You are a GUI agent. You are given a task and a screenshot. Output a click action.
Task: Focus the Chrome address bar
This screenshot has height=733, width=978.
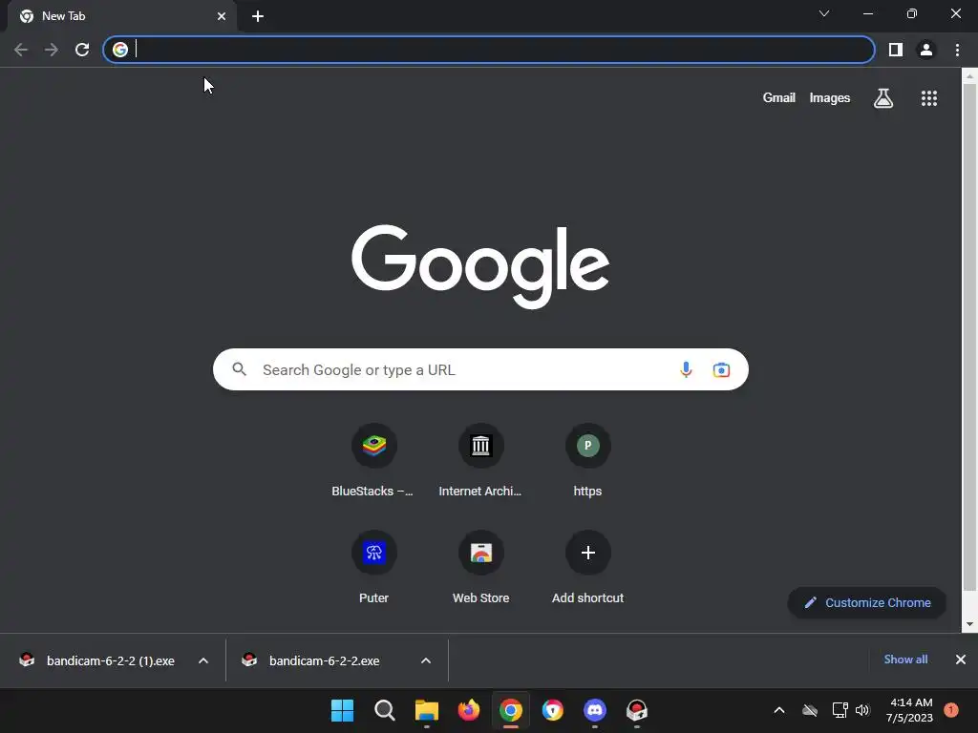click(x=488, y=50)
